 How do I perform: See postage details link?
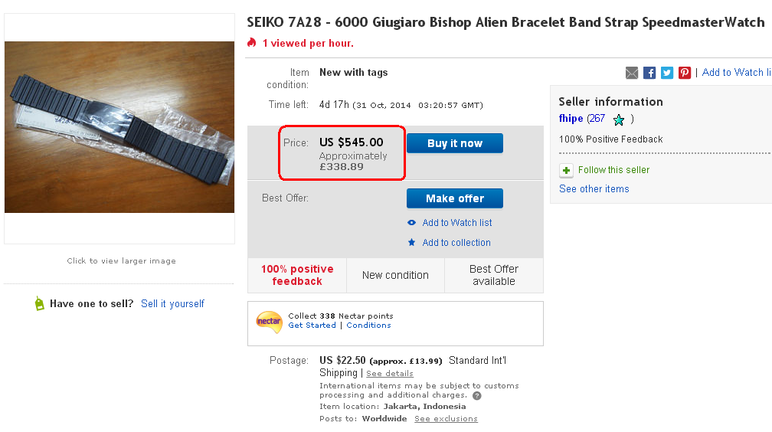[x=389, y=374]
